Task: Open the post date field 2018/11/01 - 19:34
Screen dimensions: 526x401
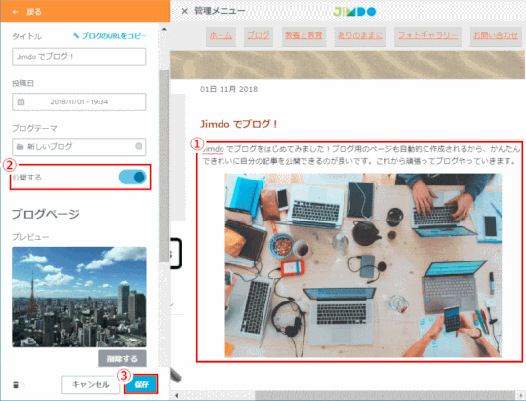Action: 79,101
